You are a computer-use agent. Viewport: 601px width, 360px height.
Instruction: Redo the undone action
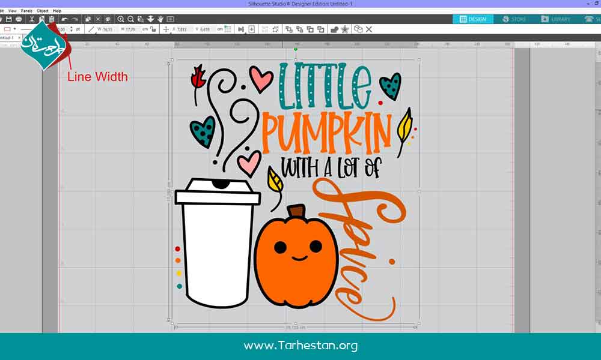click(x=75, y=19)
